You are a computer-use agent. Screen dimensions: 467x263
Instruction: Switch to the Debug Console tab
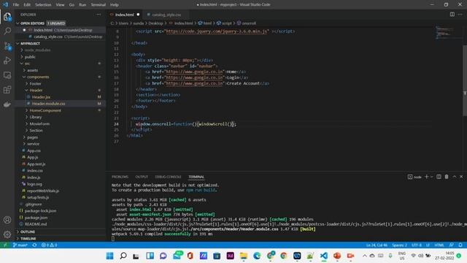(x=168, y=177)
